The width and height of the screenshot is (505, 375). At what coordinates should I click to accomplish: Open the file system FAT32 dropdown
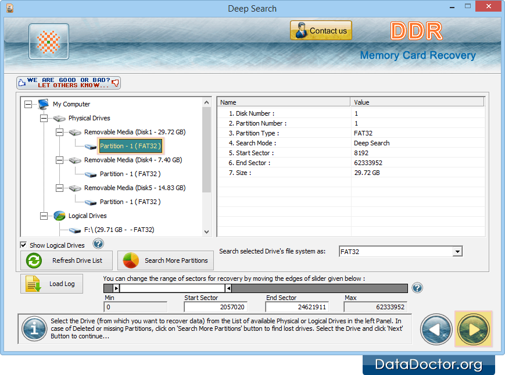(457, 251)
